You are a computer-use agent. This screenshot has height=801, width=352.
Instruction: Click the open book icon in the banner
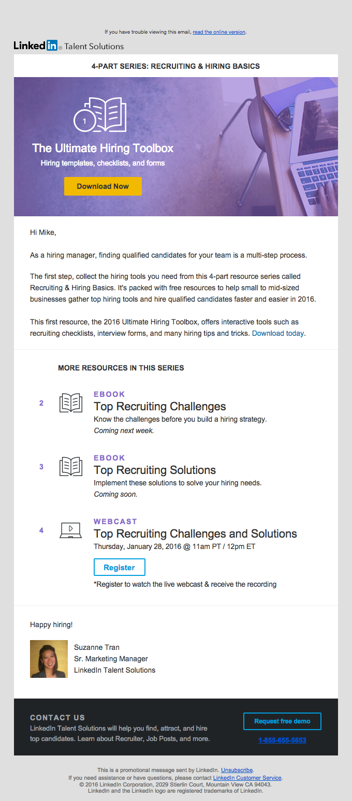point(109,114)
